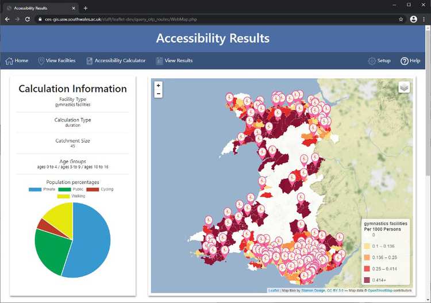Open a new browser tab
The image size is (431, 303).
[86, 8]
